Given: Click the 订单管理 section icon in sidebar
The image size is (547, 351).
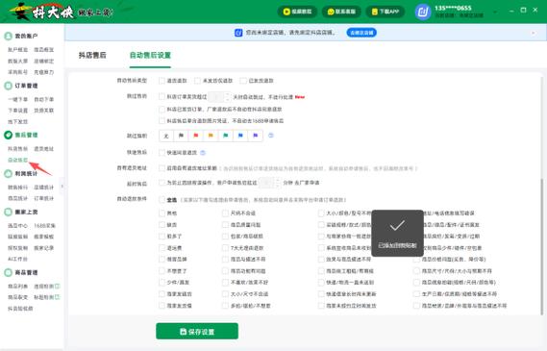Looking at the screenshot, I should click(8, 86).
